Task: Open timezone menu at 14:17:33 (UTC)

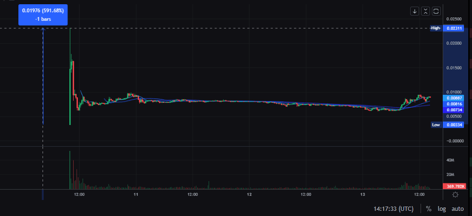Action: pyautogui.click(x=394, y=208)
